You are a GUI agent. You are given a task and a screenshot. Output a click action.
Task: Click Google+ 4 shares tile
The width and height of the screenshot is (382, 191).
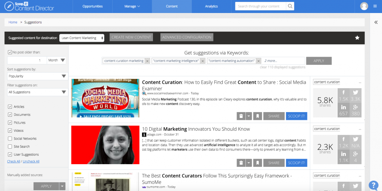point(356,157)
